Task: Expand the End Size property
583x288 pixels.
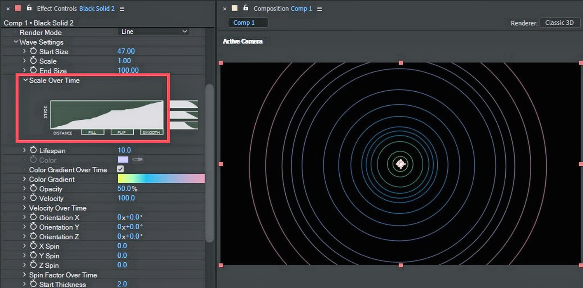Action: tap(24, 70)
